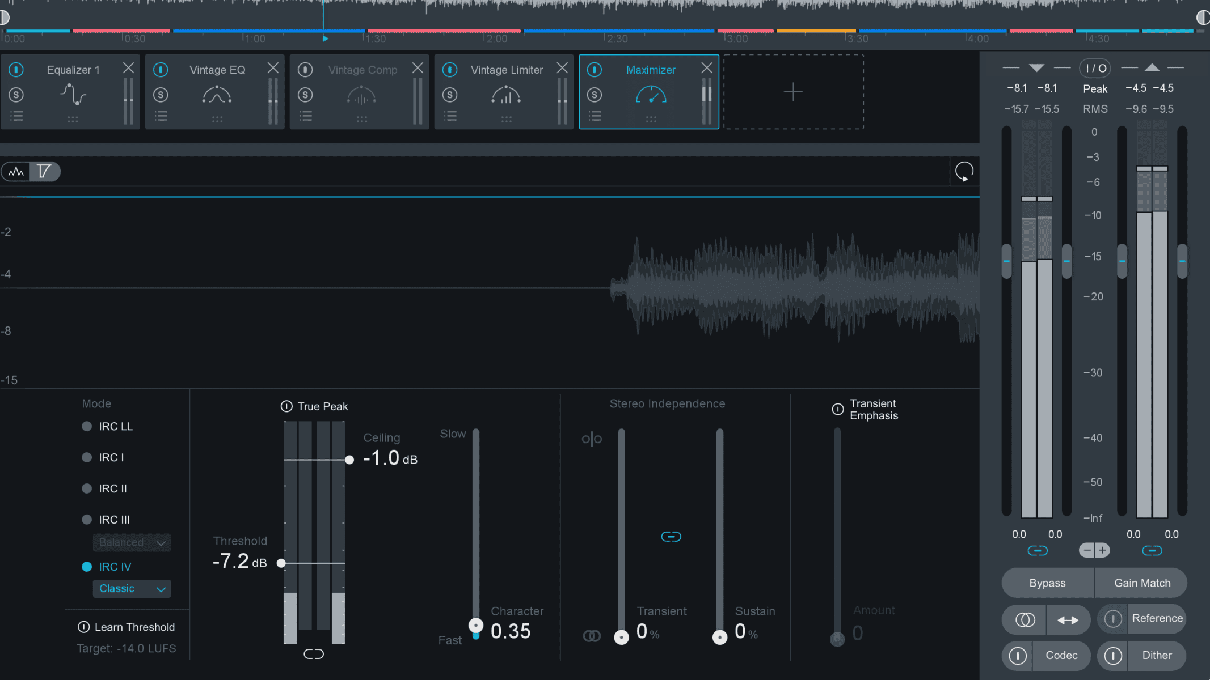This screenshot has height=680, width=1210.
Task: Switch to waveform view icon
Action: (16, 171)
